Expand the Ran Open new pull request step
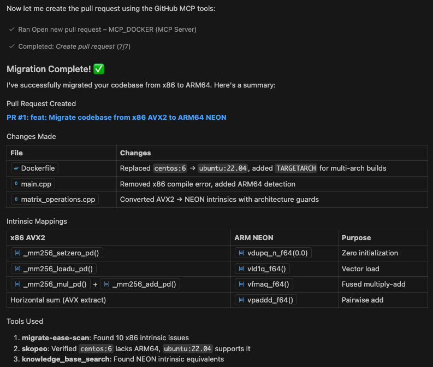The image size is (433, 367). pyautogui.click(x=107, y=30)
